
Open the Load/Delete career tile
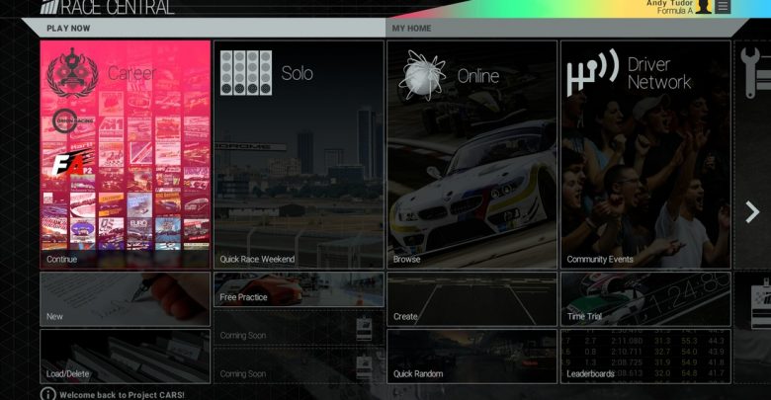(x=126, y=357)
